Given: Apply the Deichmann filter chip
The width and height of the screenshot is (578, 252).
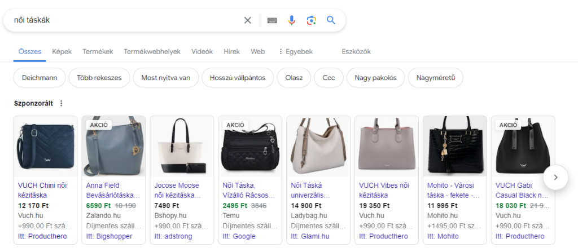Looking at the screenshot, I should (x=40, y=78).
